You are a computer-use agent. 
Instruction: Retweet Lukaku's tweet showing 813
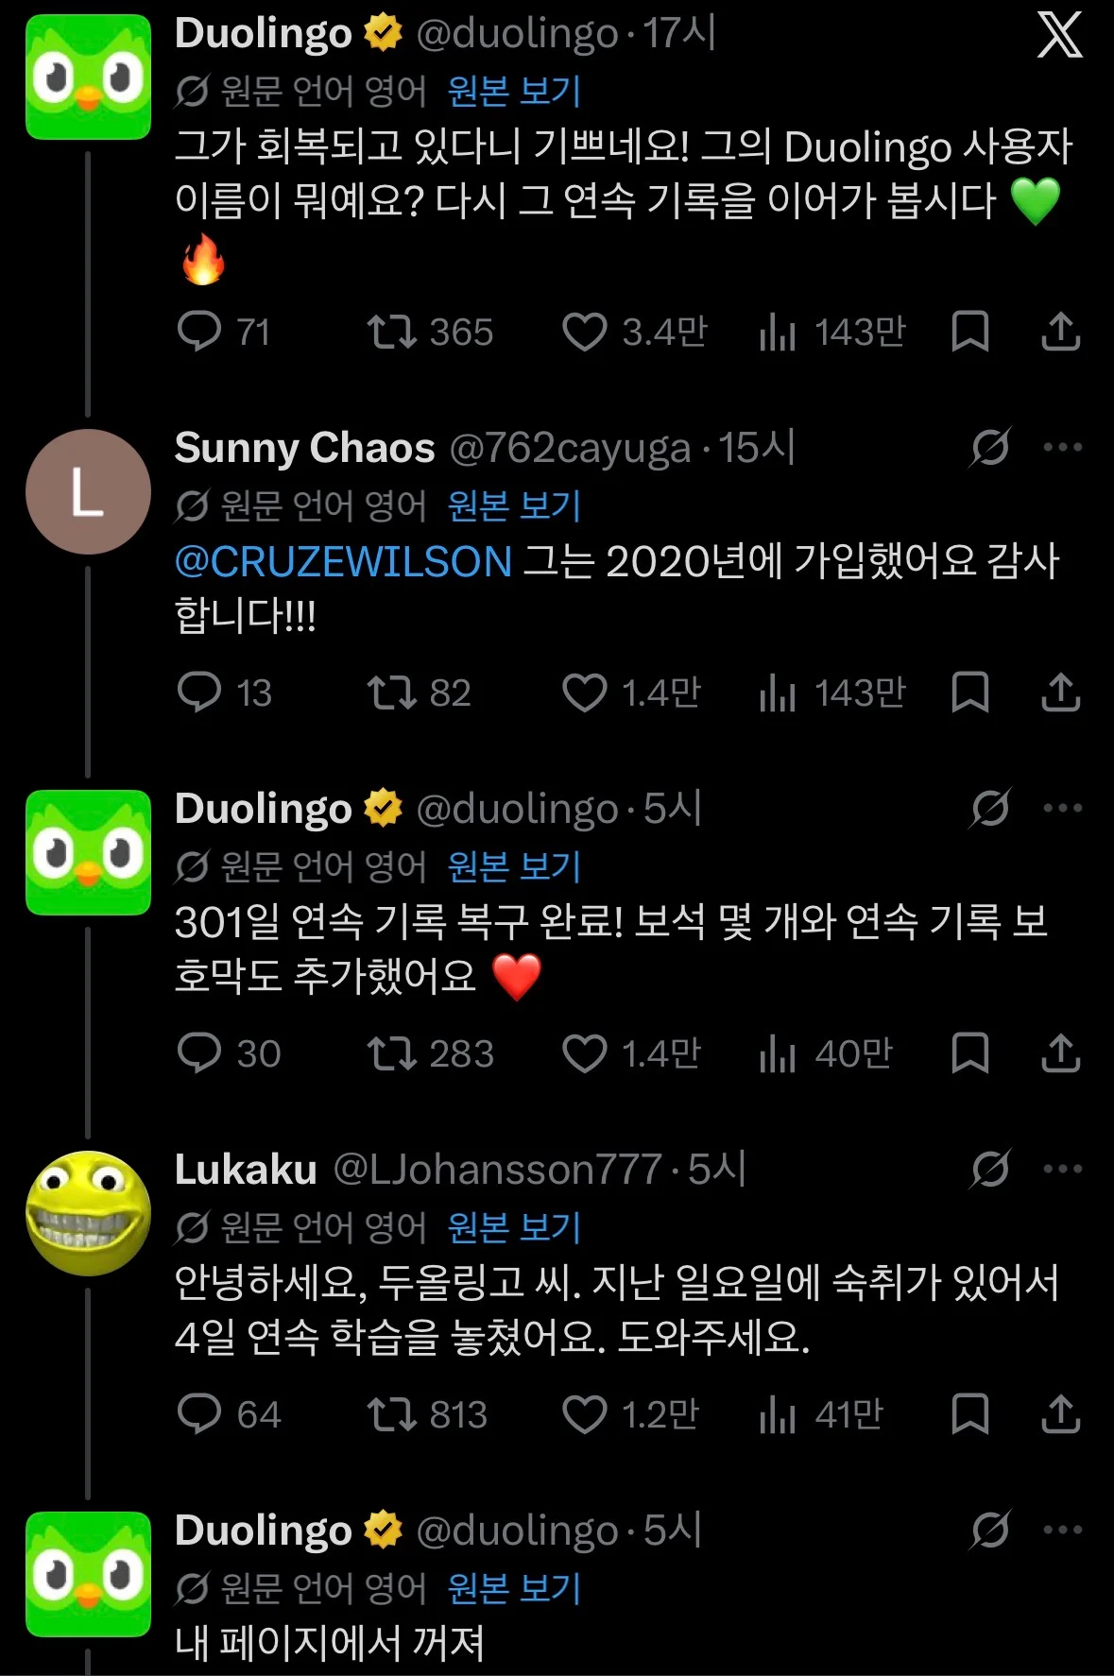point(391,1414)
